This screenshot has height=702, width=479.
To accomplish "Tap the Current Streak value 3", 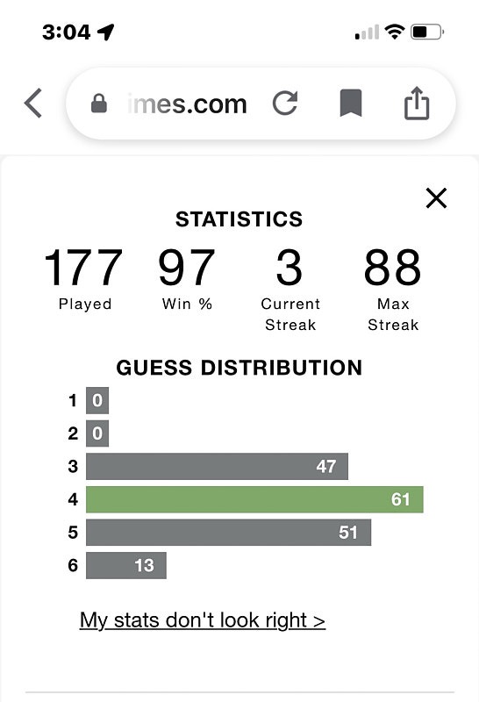I will point(290,268).
